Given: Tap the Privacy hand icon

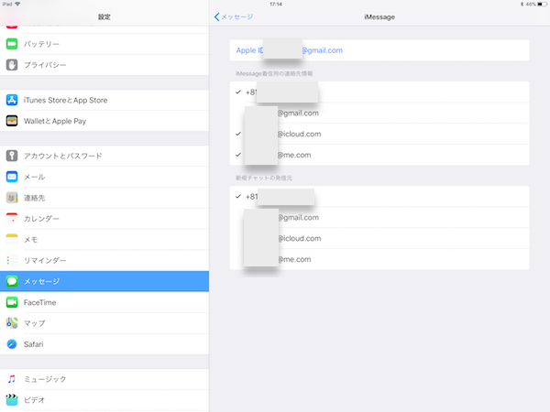Looking at the screenshot, I should [x=12, y=65].
